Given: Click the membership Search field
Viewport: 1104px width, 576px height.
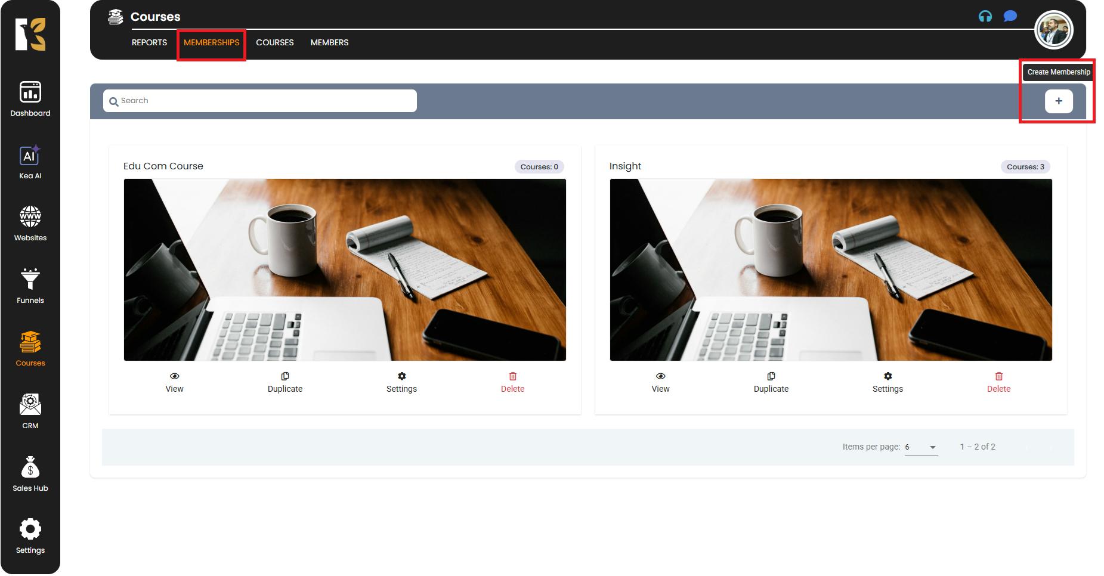Looking at the screenshot, I should [260, 101].
